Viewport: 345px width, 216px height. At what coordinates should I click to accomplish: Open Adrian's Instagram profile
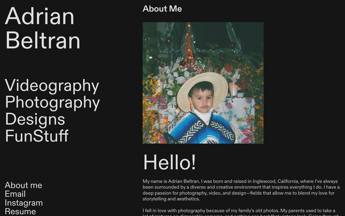pyautogui.click(x=24, y=203)
